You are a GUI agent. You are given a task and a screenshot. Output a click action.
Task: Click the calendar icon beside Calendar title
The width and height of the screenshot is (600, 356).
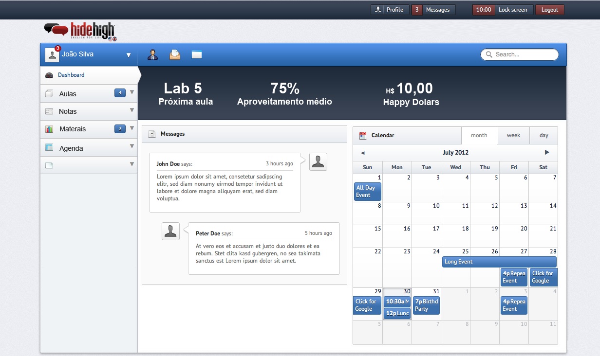(362, 135)
